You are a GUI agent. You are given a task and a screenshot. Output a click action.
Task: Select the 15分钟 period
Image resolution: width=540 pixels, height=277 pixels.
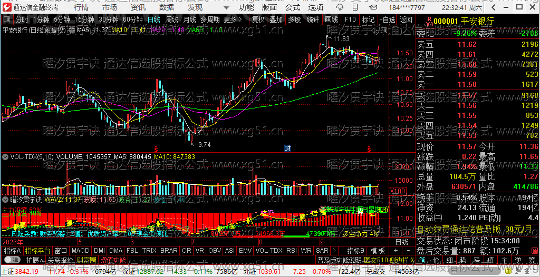tap(84, 19)
